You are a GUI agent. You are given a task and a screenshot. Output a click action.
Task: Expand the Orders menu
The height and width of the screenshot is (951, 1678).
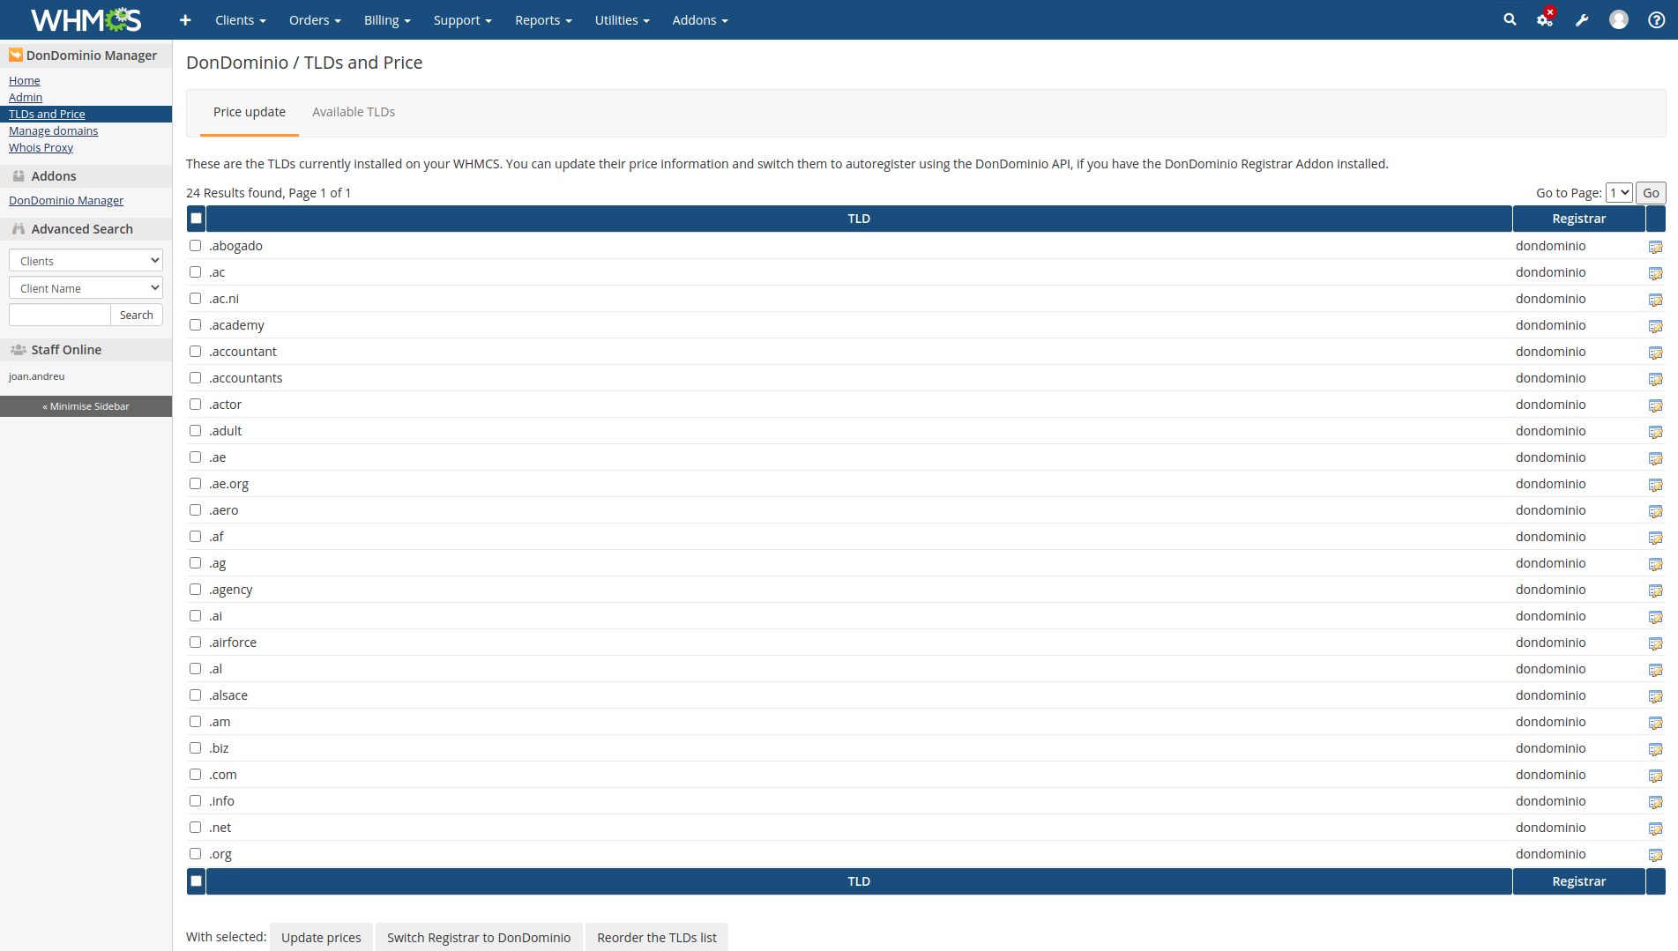[315, 19]
